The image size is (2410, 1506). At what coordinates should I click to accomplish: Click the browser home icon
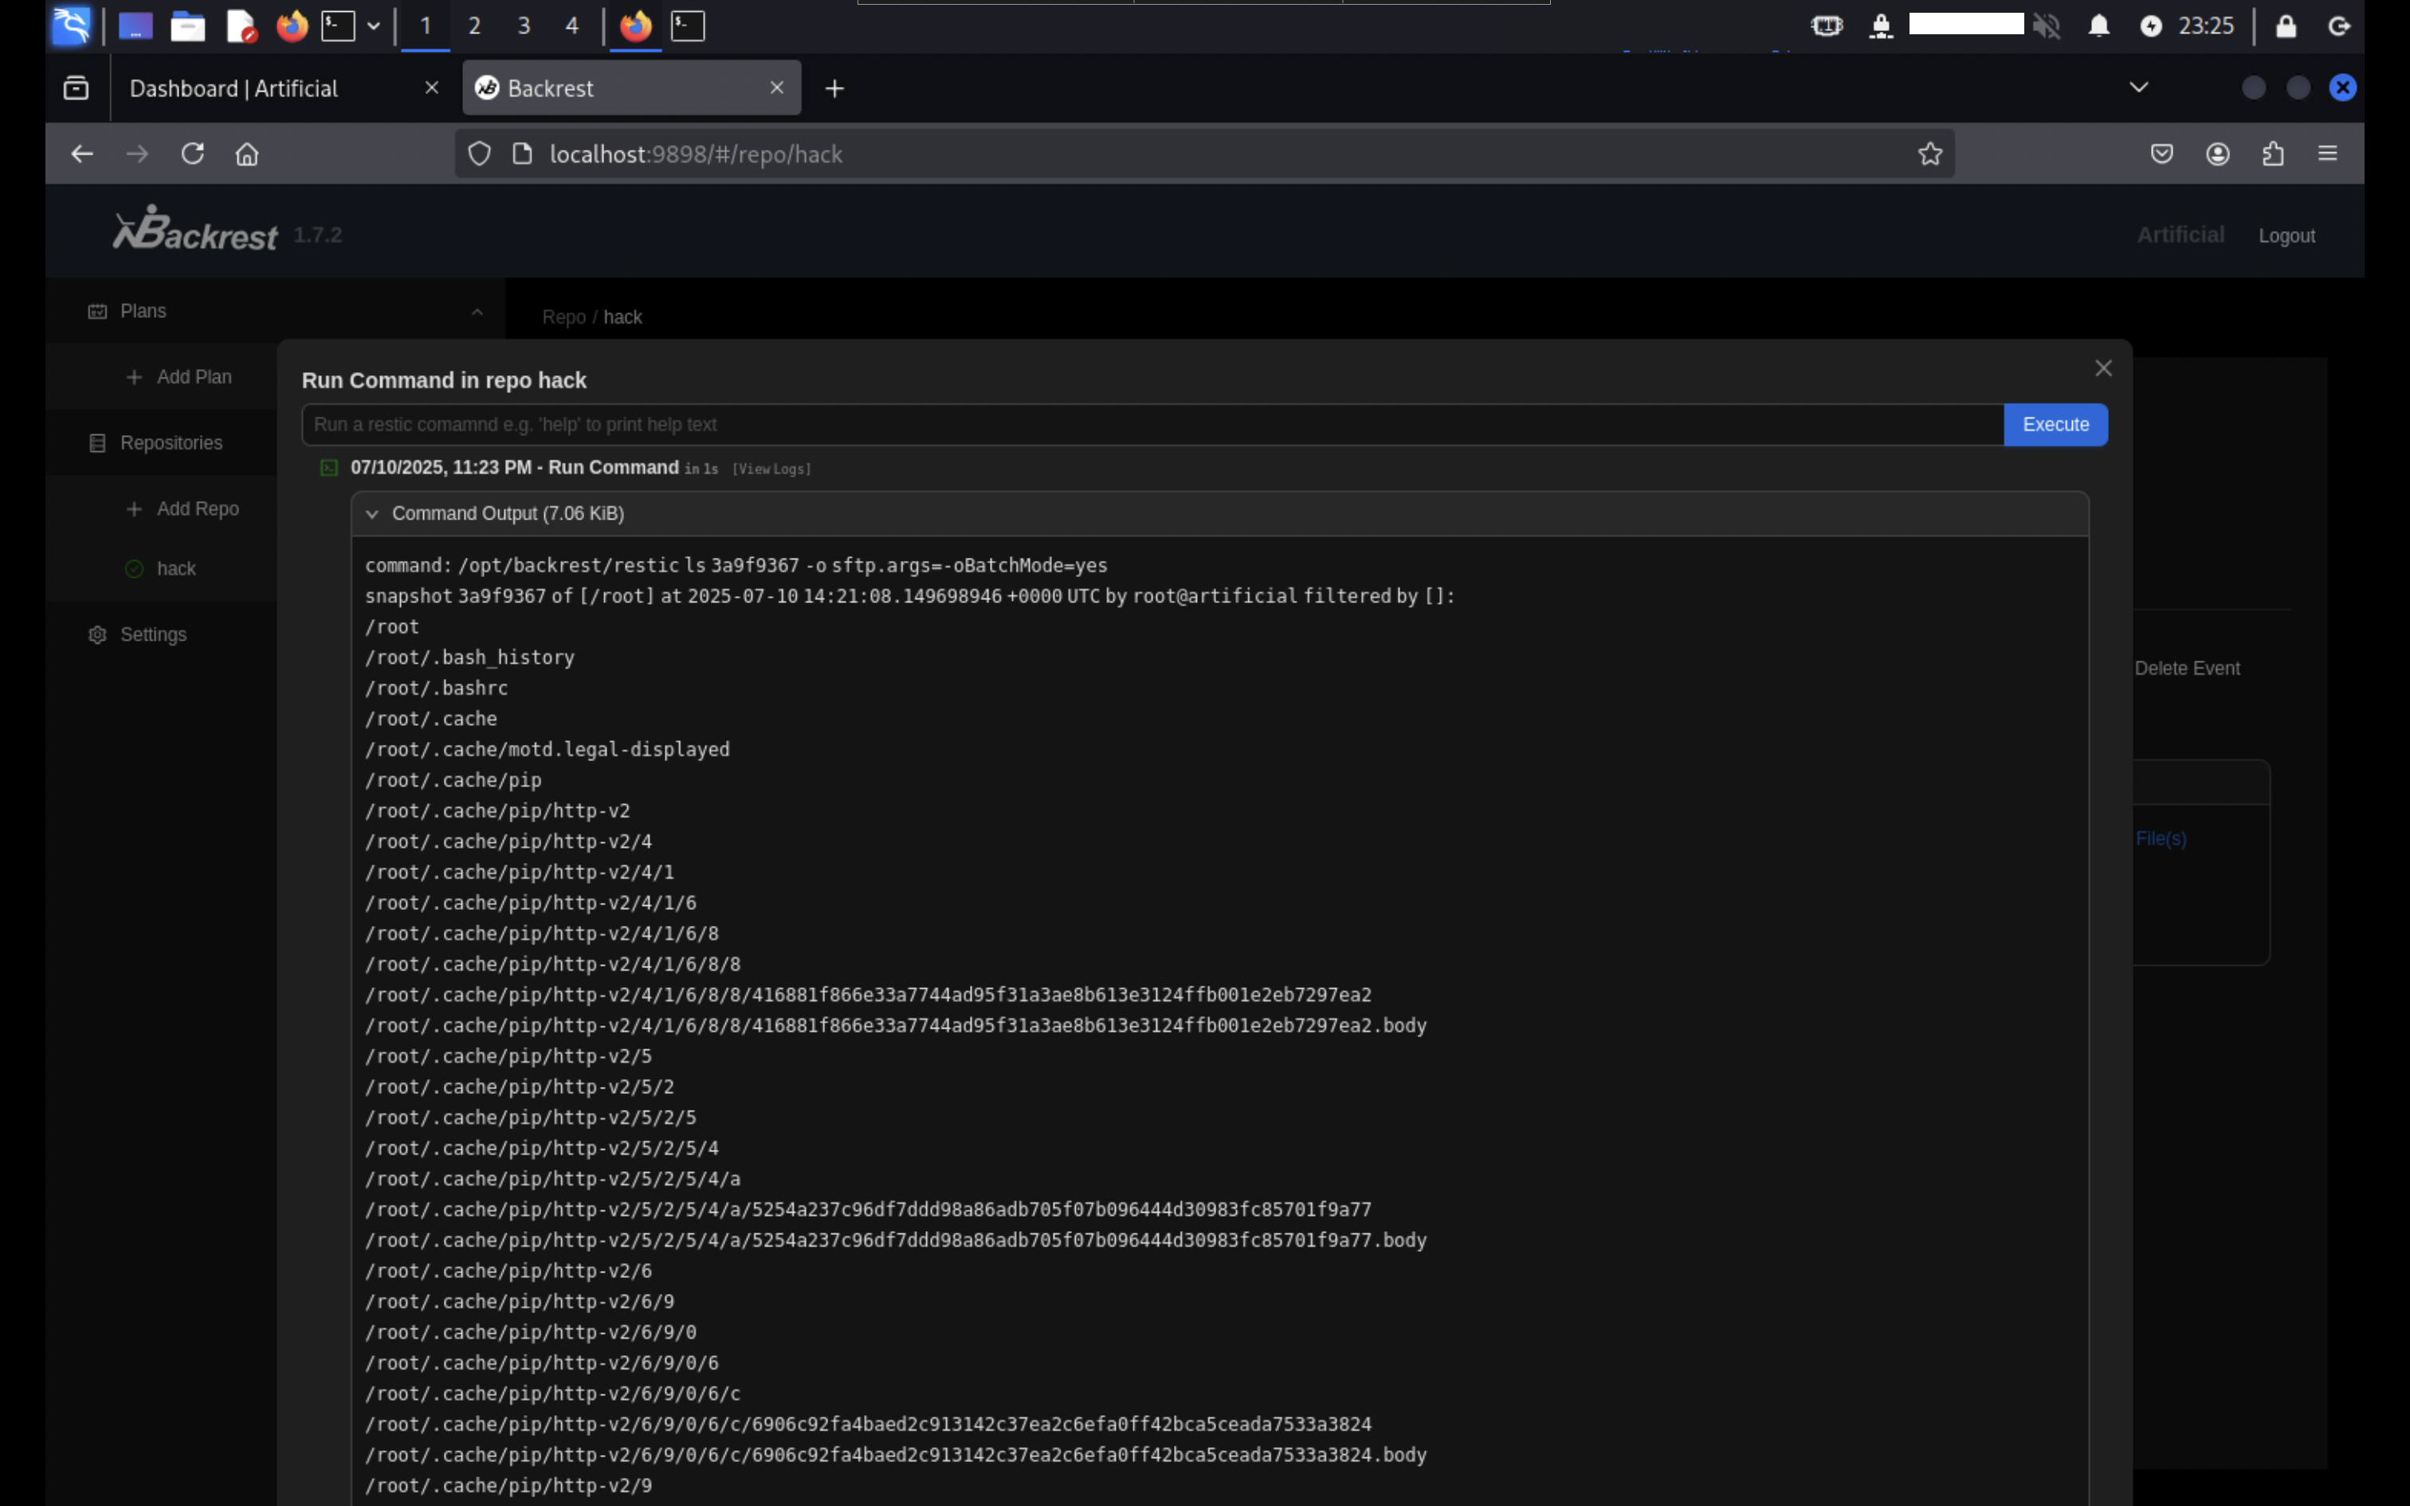coord(247,153)
